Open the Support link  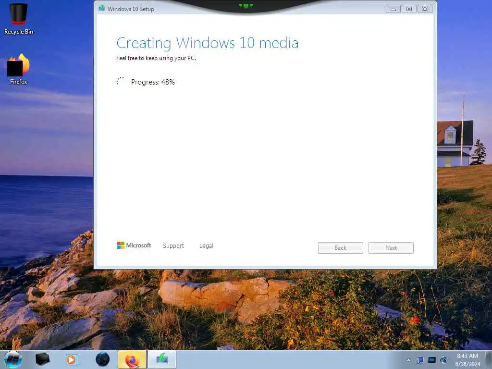click(173, 246)
